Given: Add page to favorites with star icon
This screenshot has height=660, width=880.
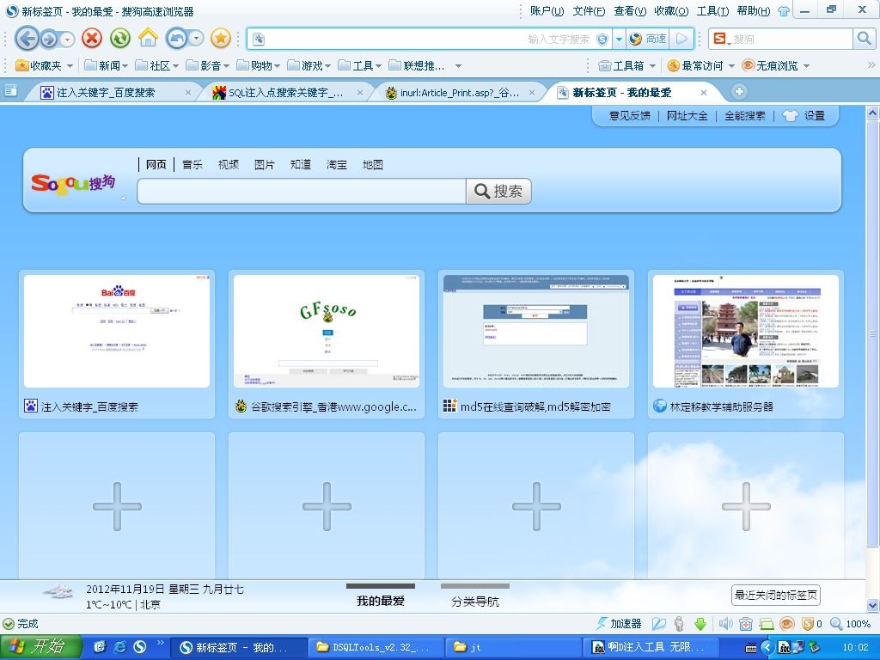Looking at the screenshot, I should [221, 38].
